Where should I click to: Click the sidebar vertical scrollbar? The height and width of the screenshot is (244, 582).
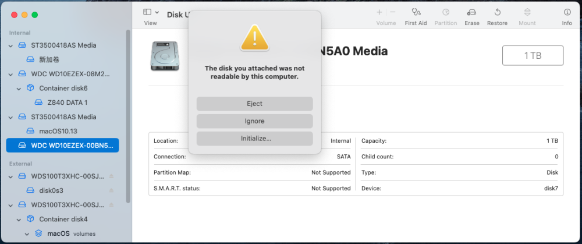[128, 116]
